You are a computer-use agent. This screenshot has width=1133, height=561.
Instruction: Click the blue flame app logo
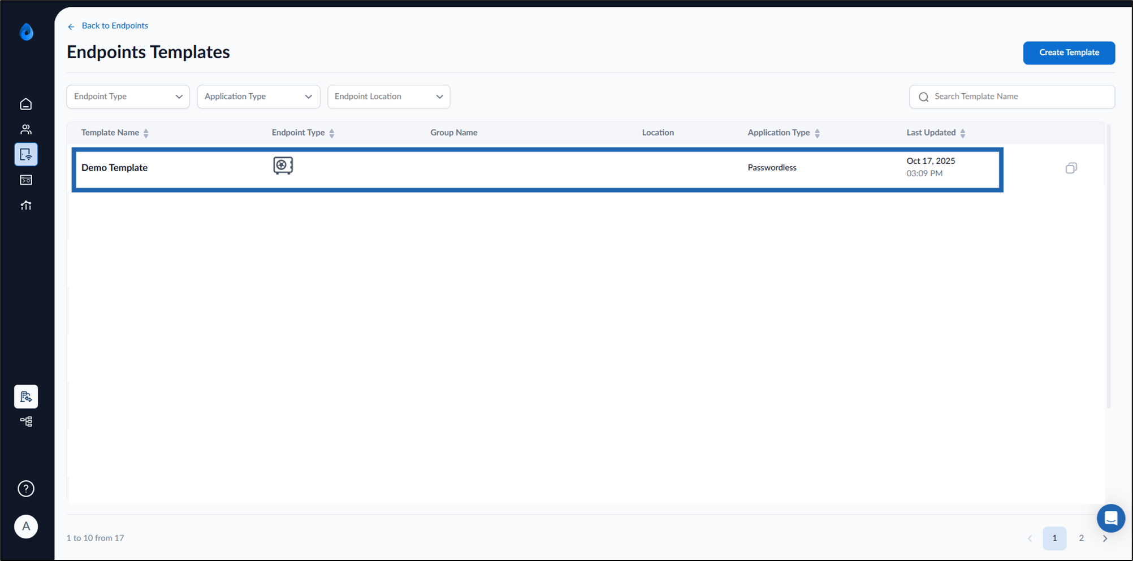coord(27,32)
